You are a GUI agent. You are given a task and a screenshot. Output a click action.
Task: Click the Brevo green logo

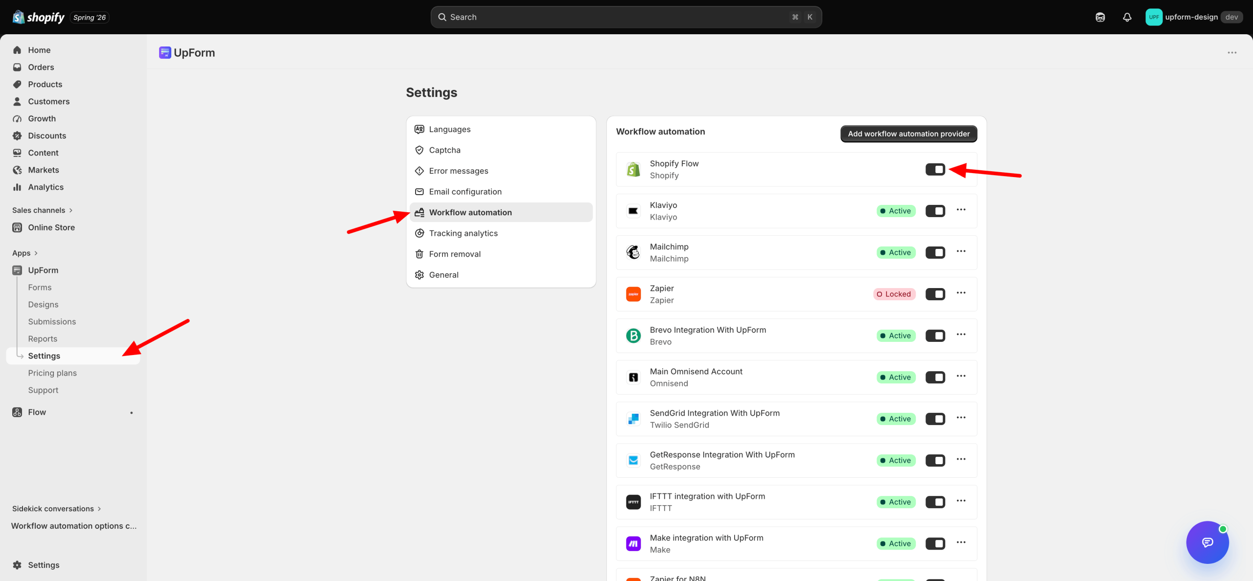[633, 336]
